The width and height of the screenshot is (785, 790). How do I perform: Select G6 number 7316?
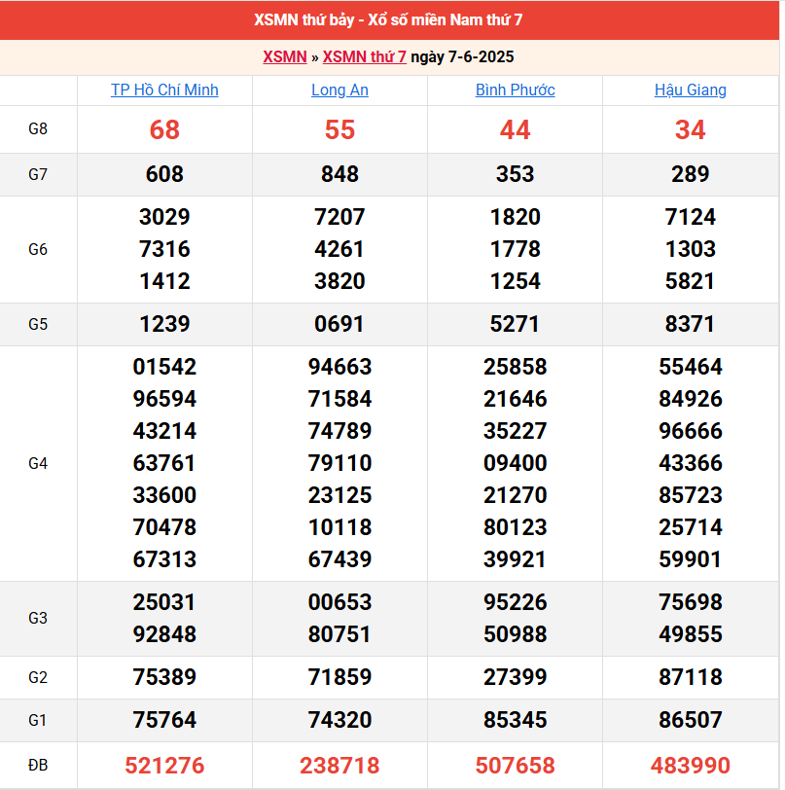coord(164,249)
